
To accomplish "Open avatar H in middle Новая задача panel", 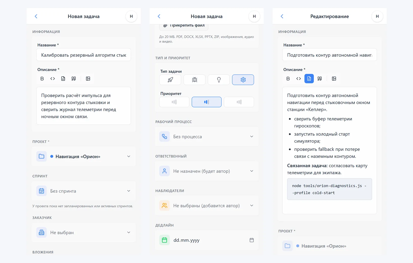I will click(254, 16).
